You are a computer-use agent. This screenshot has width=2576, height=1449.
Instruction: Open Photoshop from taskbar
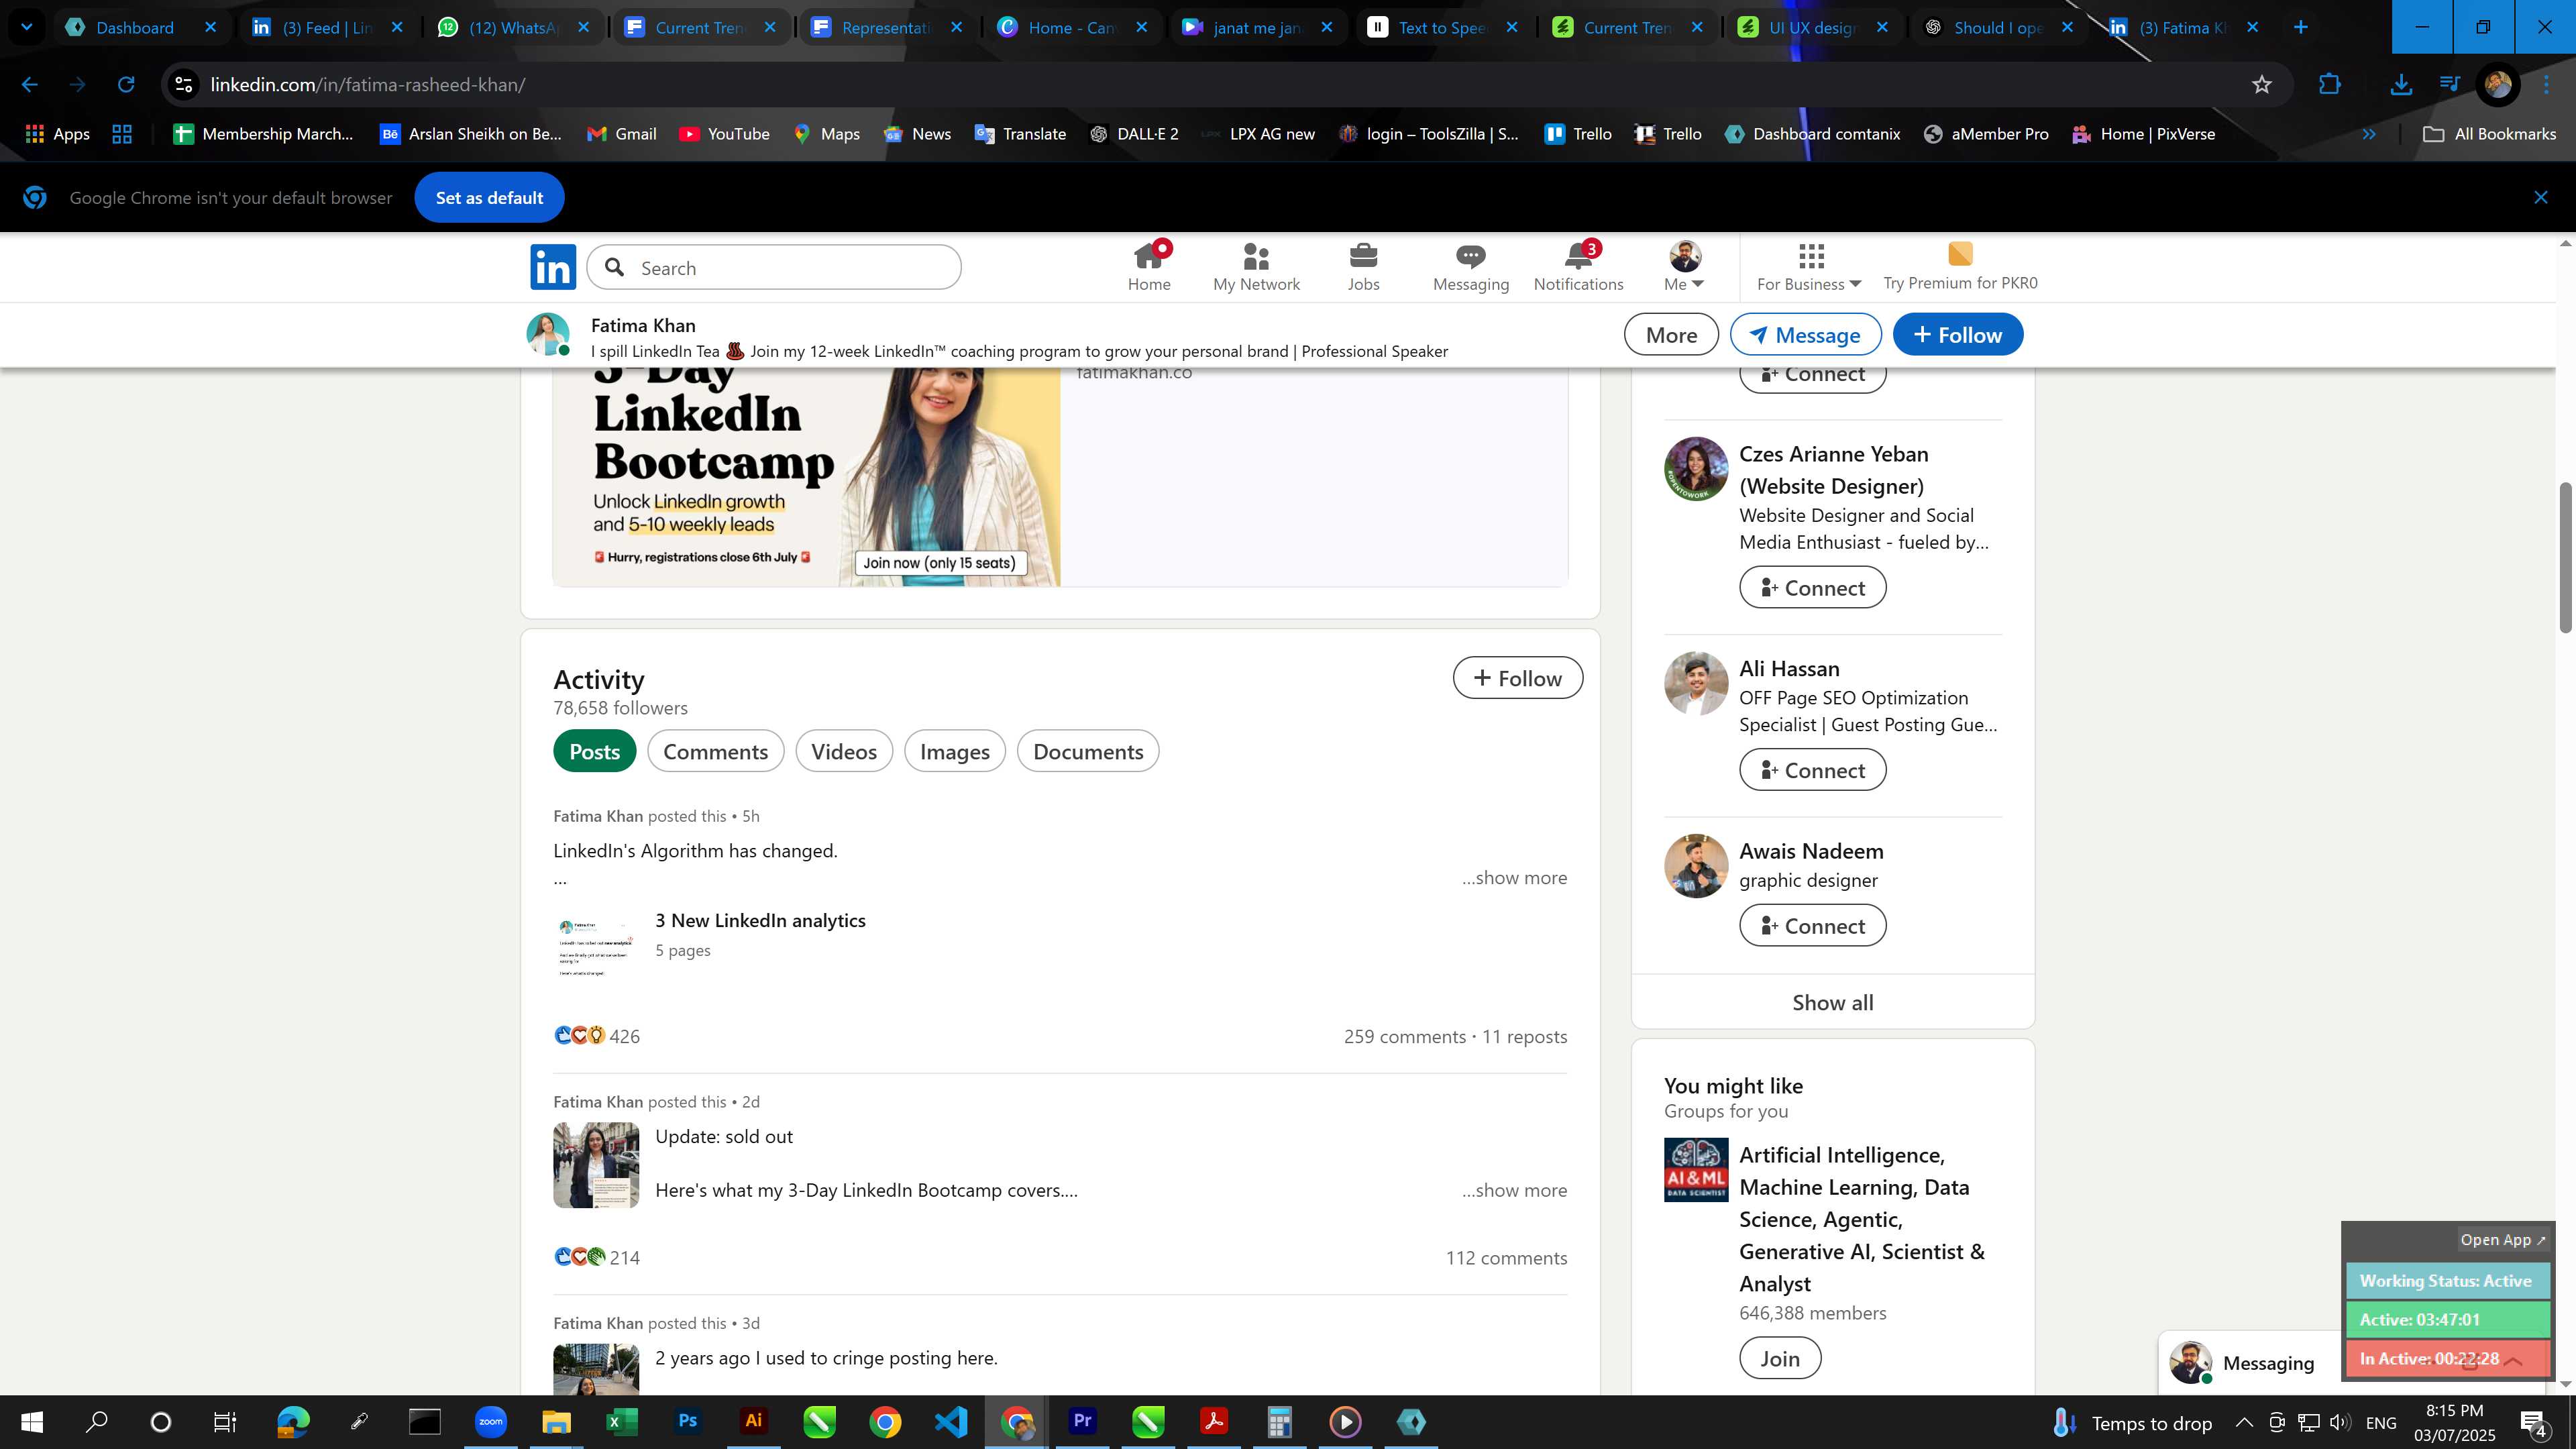(x=687, y=1422)
